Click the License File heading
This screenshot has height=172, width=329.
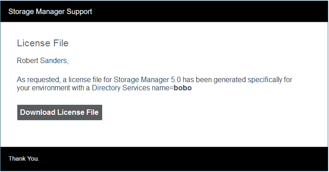tap(43, 43)
